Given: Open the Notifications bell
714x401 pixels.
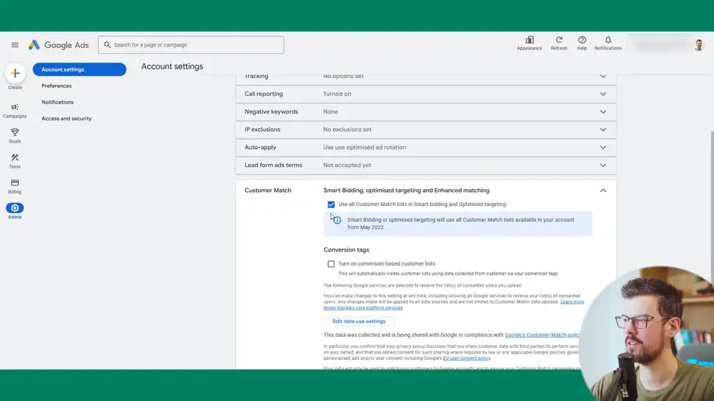Looking at the screenshot, I should click(608, 40).
